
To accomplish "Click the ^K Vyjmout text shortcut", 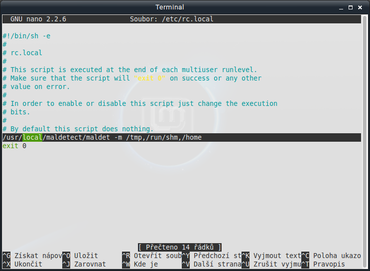I will click(271, 256).
